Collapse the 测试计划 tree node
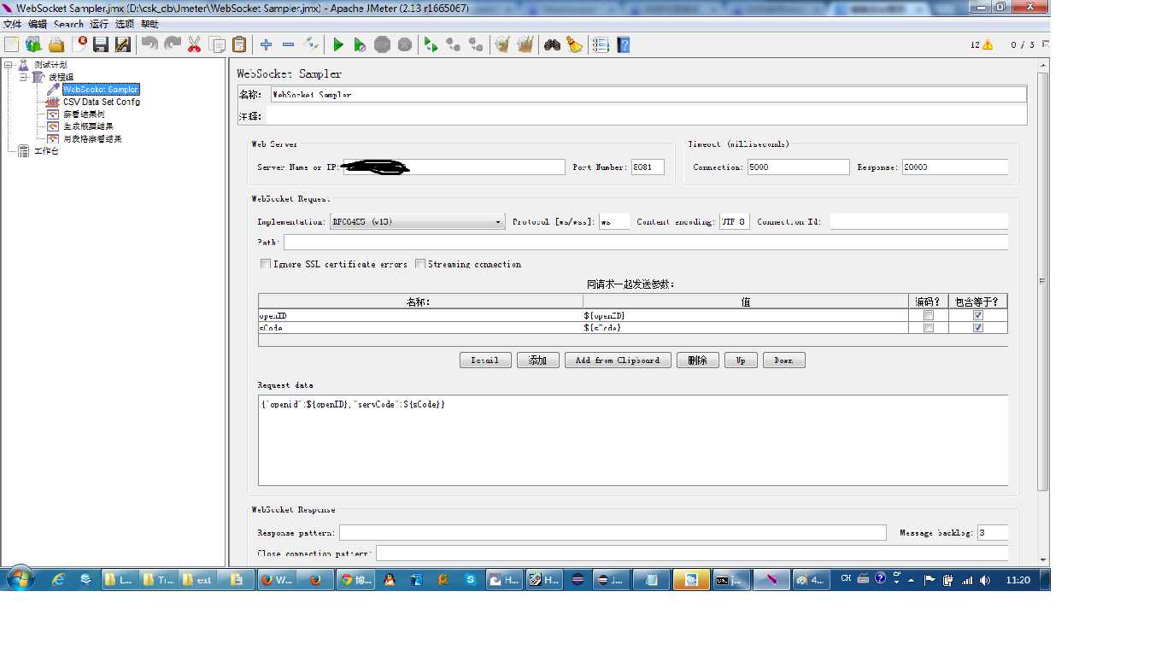Screen dimensions: 1167x656 (x=8, y=64)
